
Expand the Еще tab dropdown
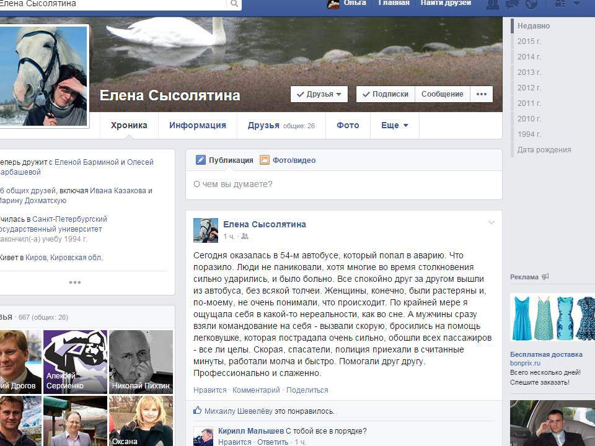(395, 125)
